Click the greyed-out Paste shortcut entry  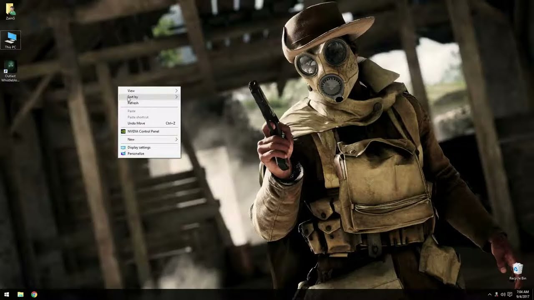(x=149, y=117)
